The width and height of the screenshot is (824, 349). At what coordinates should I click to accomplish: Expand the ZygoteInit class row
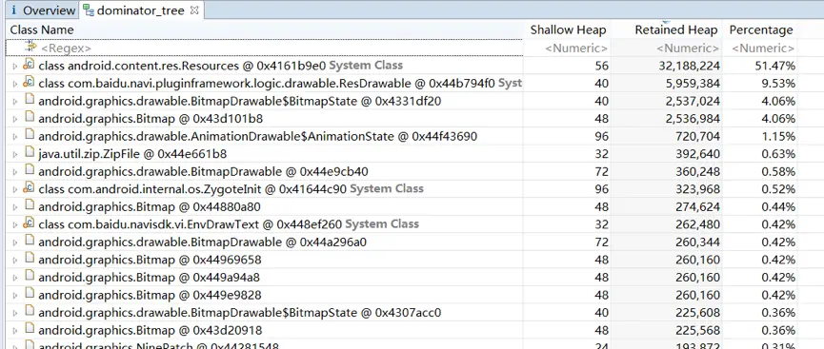click(14, 189)
